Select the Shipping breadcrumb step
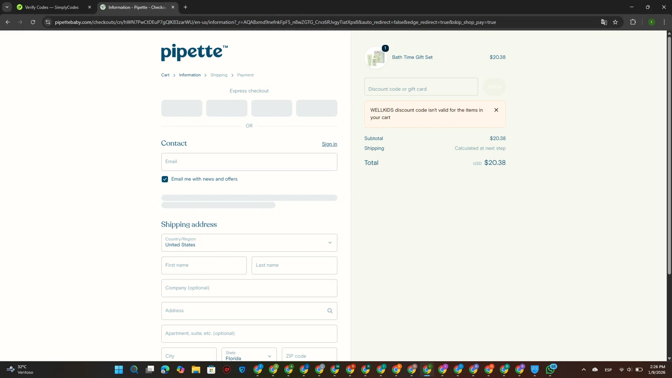Viewport: 672px width, 378px height. (x=219, y=75)
